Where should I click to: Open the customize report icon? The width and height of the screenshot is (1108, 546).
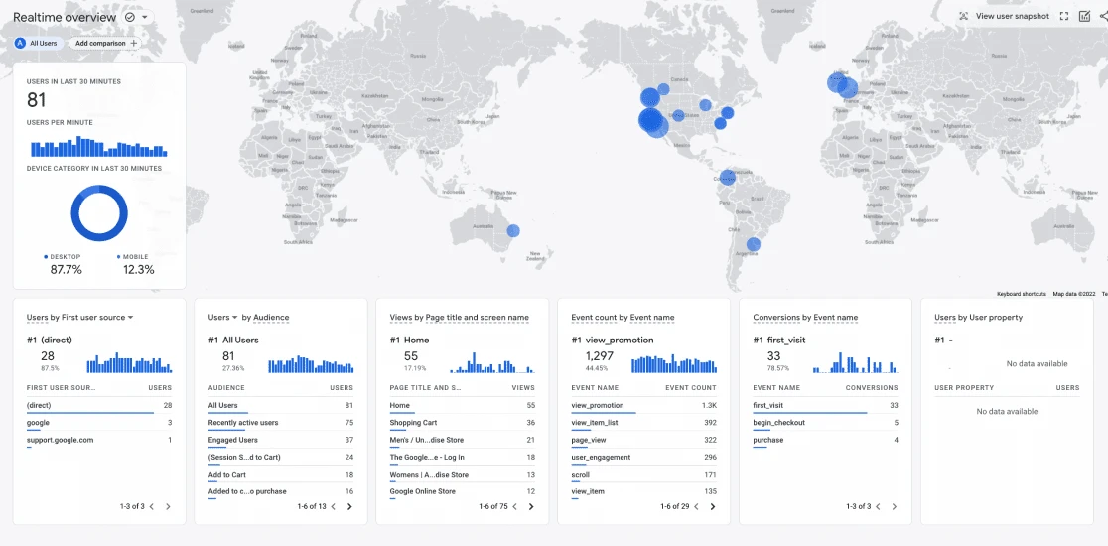[x=1084, y=16]
